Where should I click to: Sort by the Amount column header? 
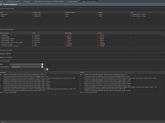[x=114, y=12]
